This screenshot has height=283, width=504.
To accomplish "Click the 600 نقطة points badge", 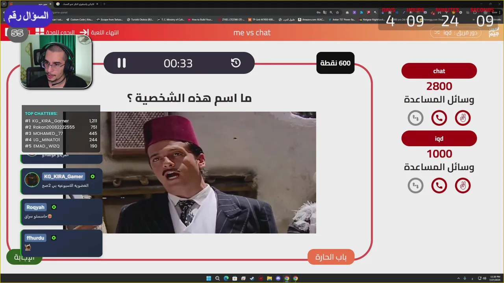I will tap(335, 63).
